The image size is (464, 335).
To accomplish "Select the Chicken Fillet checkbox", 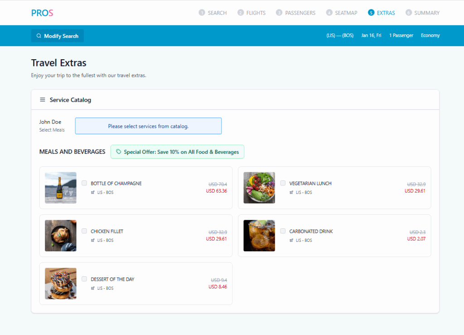I will (x=84, y=231).
